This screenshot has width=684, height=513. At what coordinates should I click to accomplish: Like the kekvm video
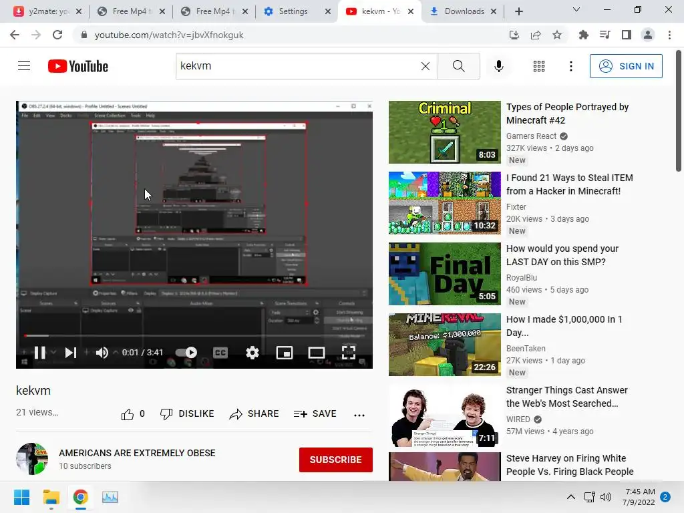tap(133, 414)
